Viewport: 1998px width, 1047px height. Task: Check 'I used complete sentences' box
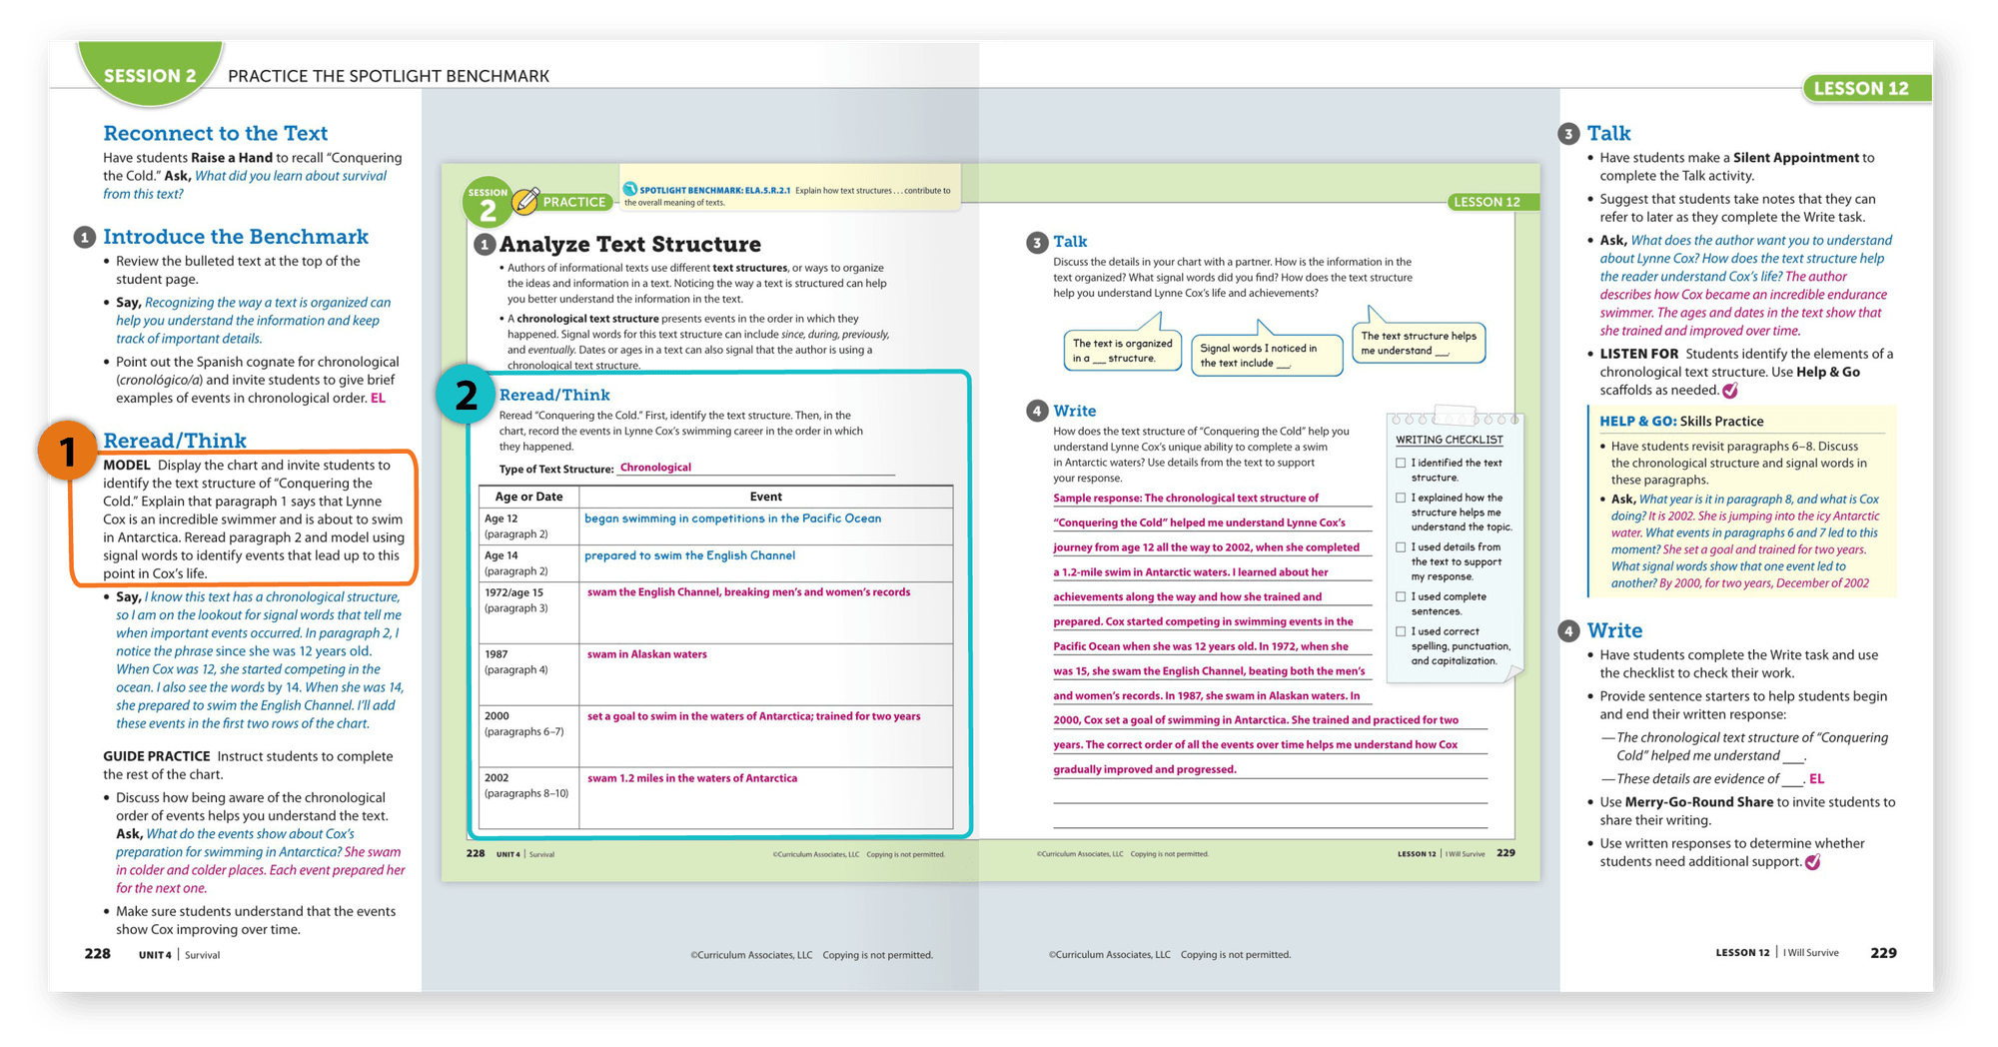point(1401,597)
